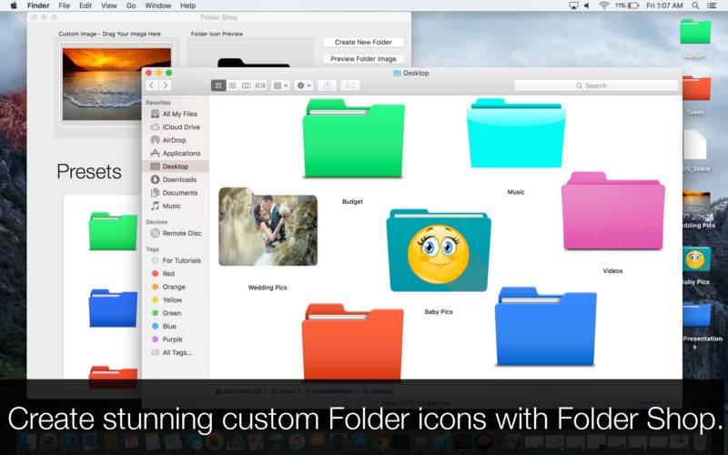
Task: Click Preview Folder Image in Folder Shop
Action: (363, 59)
